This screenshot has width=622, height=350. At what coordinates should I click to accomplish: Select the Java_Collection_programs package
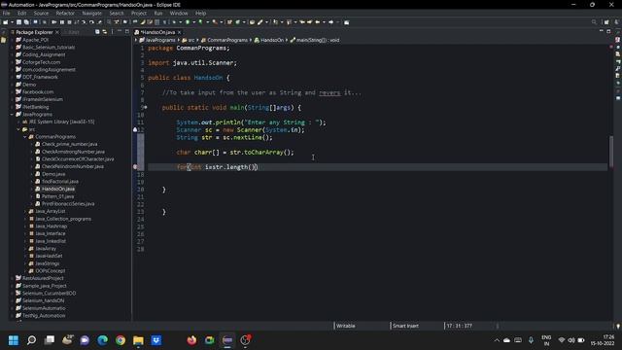coord(63,219)
